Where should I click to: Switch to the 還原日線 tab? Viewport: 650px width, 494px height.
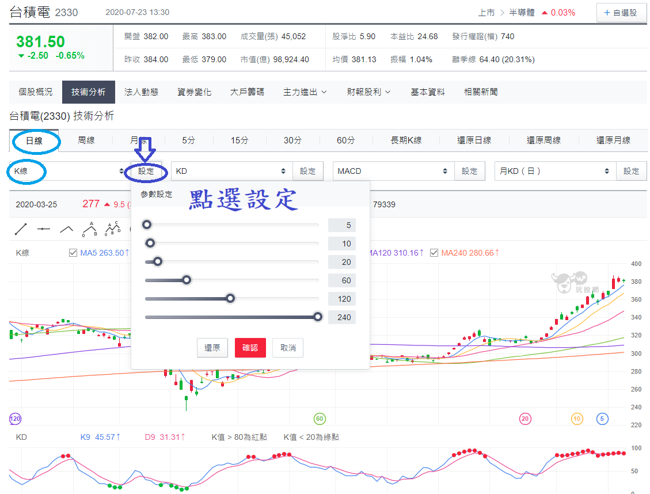474,140
